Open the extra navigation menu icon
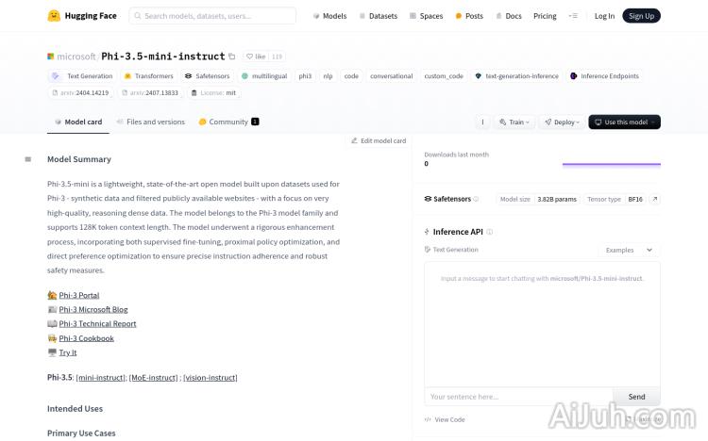The image size is (708, 441). tap(572, 16)
